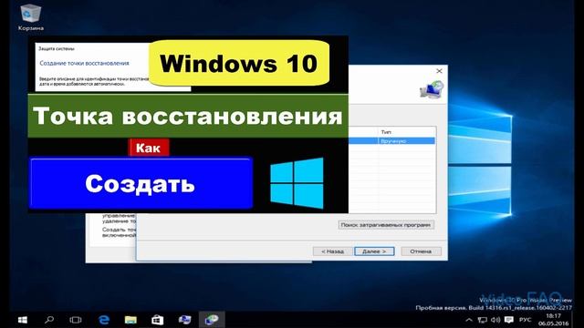Open the Store app from the taskbar

158,320
